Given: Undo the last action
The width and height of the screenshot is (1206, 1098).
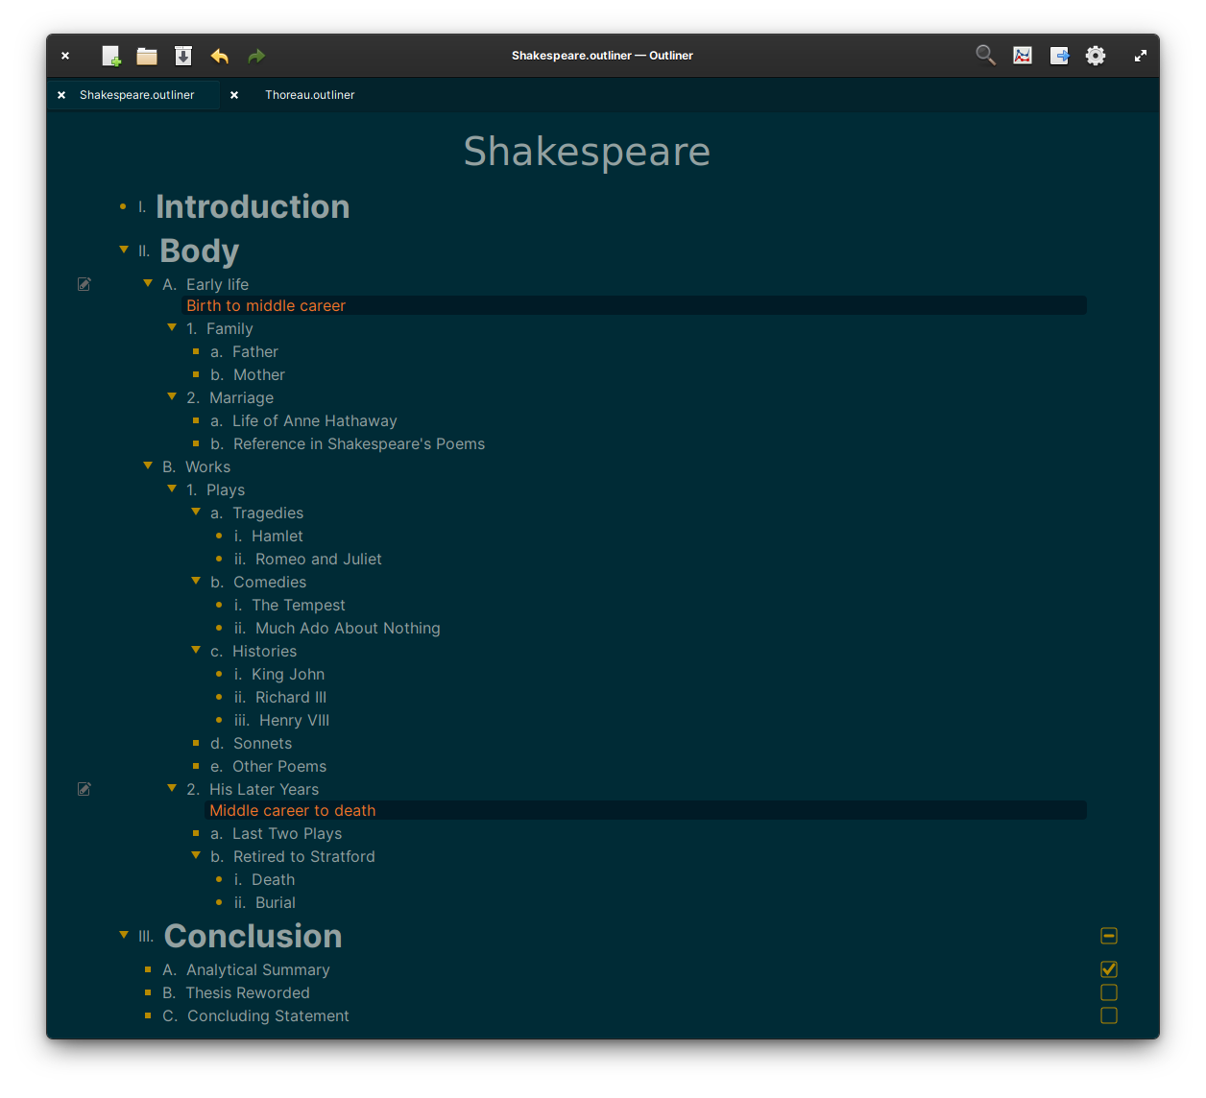Looking at the screenshot, I should 220,56.
